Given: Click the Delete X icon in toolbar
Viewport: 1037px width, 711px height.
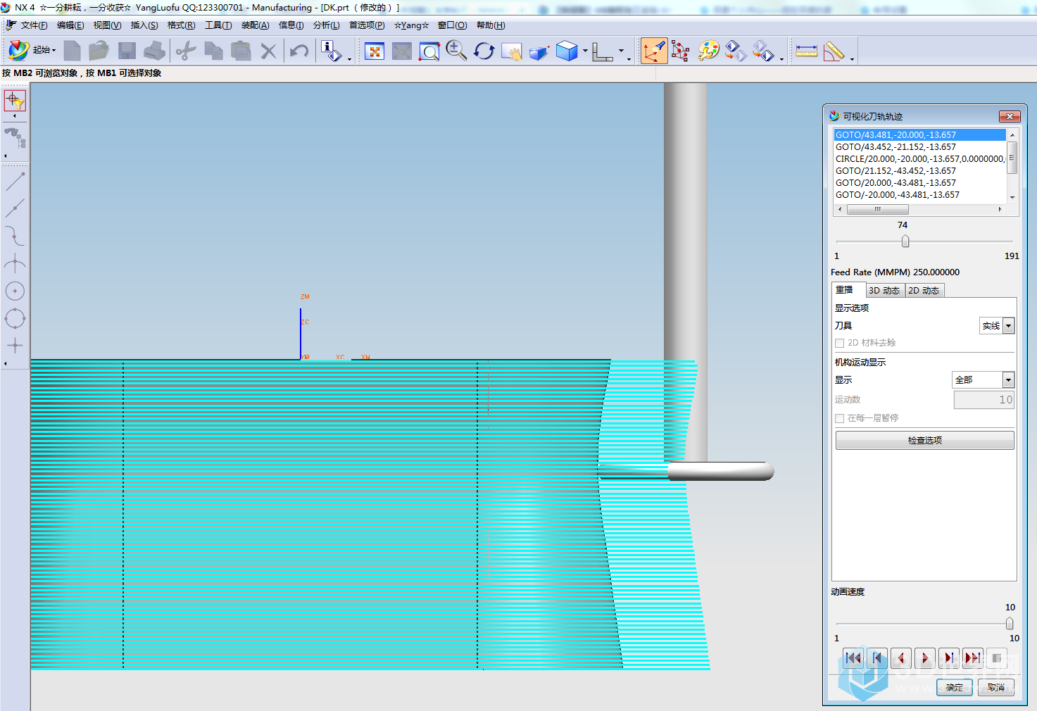Looking at the screenshot, I should point(268,51).
